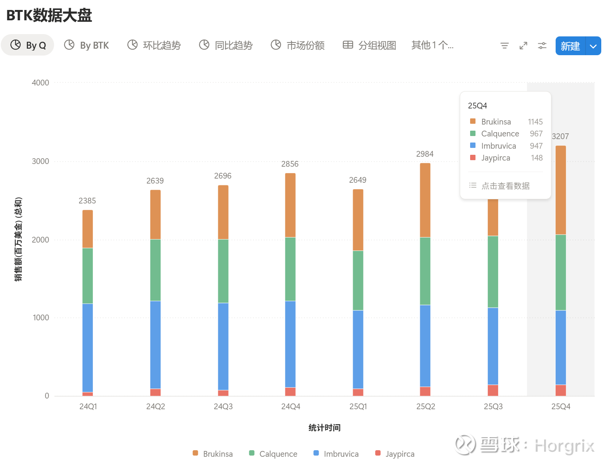This screenshot has width=612, height=464.
Task: Click the blue 新建 button
Action: (x=571, y=46)
